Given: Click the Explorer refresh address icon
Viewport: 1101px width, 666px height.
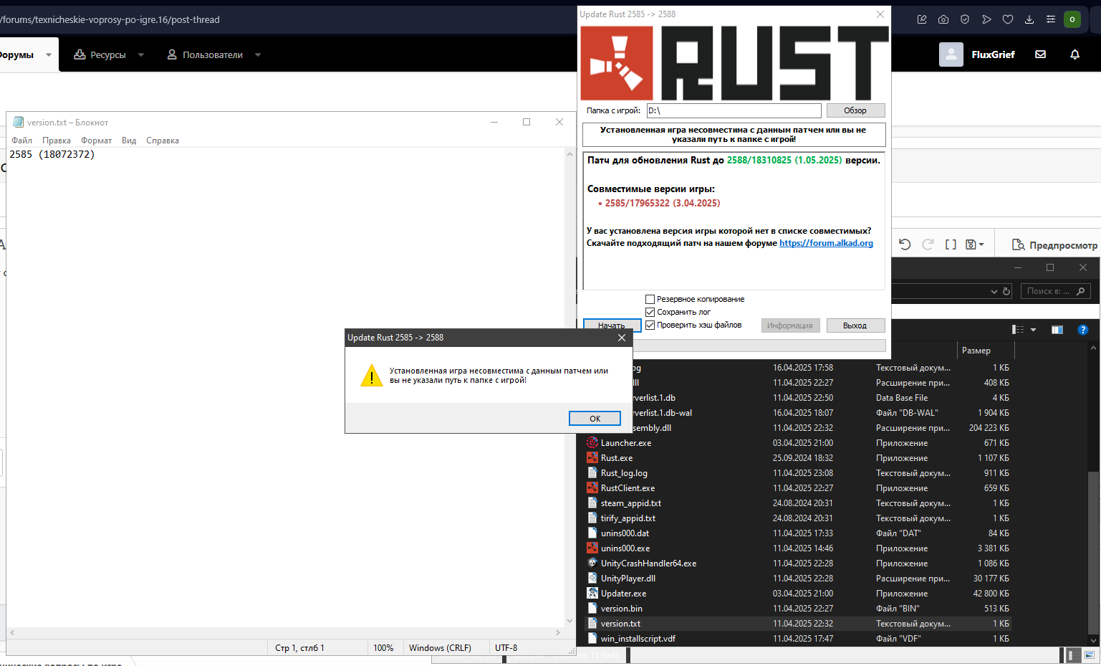Looking at the screenshot, I should pos(1006,291).
